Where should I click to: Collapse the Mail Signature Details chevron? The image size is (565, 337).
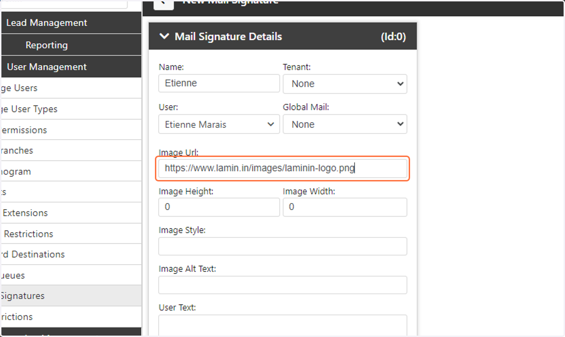[164, 36]
